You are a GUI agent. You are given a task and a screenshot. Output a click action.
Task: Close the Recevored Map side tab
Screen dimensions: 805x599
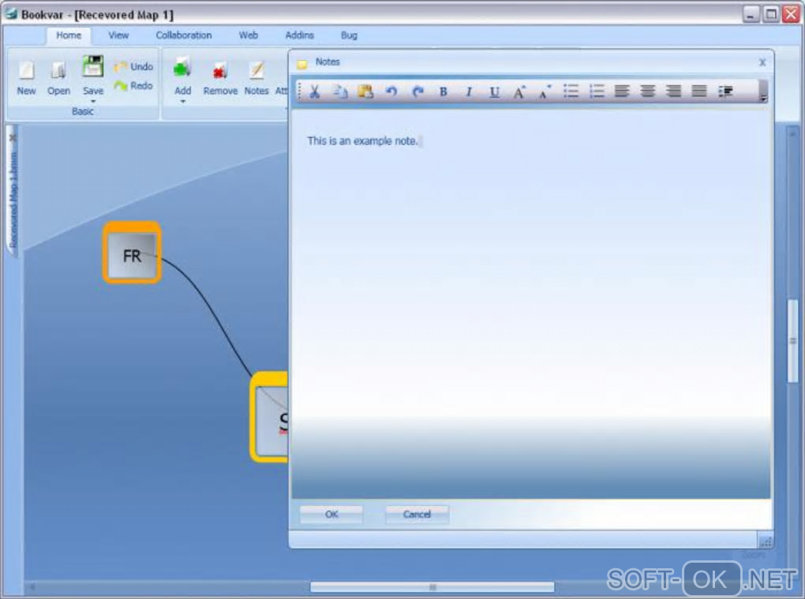pos(13,137)
